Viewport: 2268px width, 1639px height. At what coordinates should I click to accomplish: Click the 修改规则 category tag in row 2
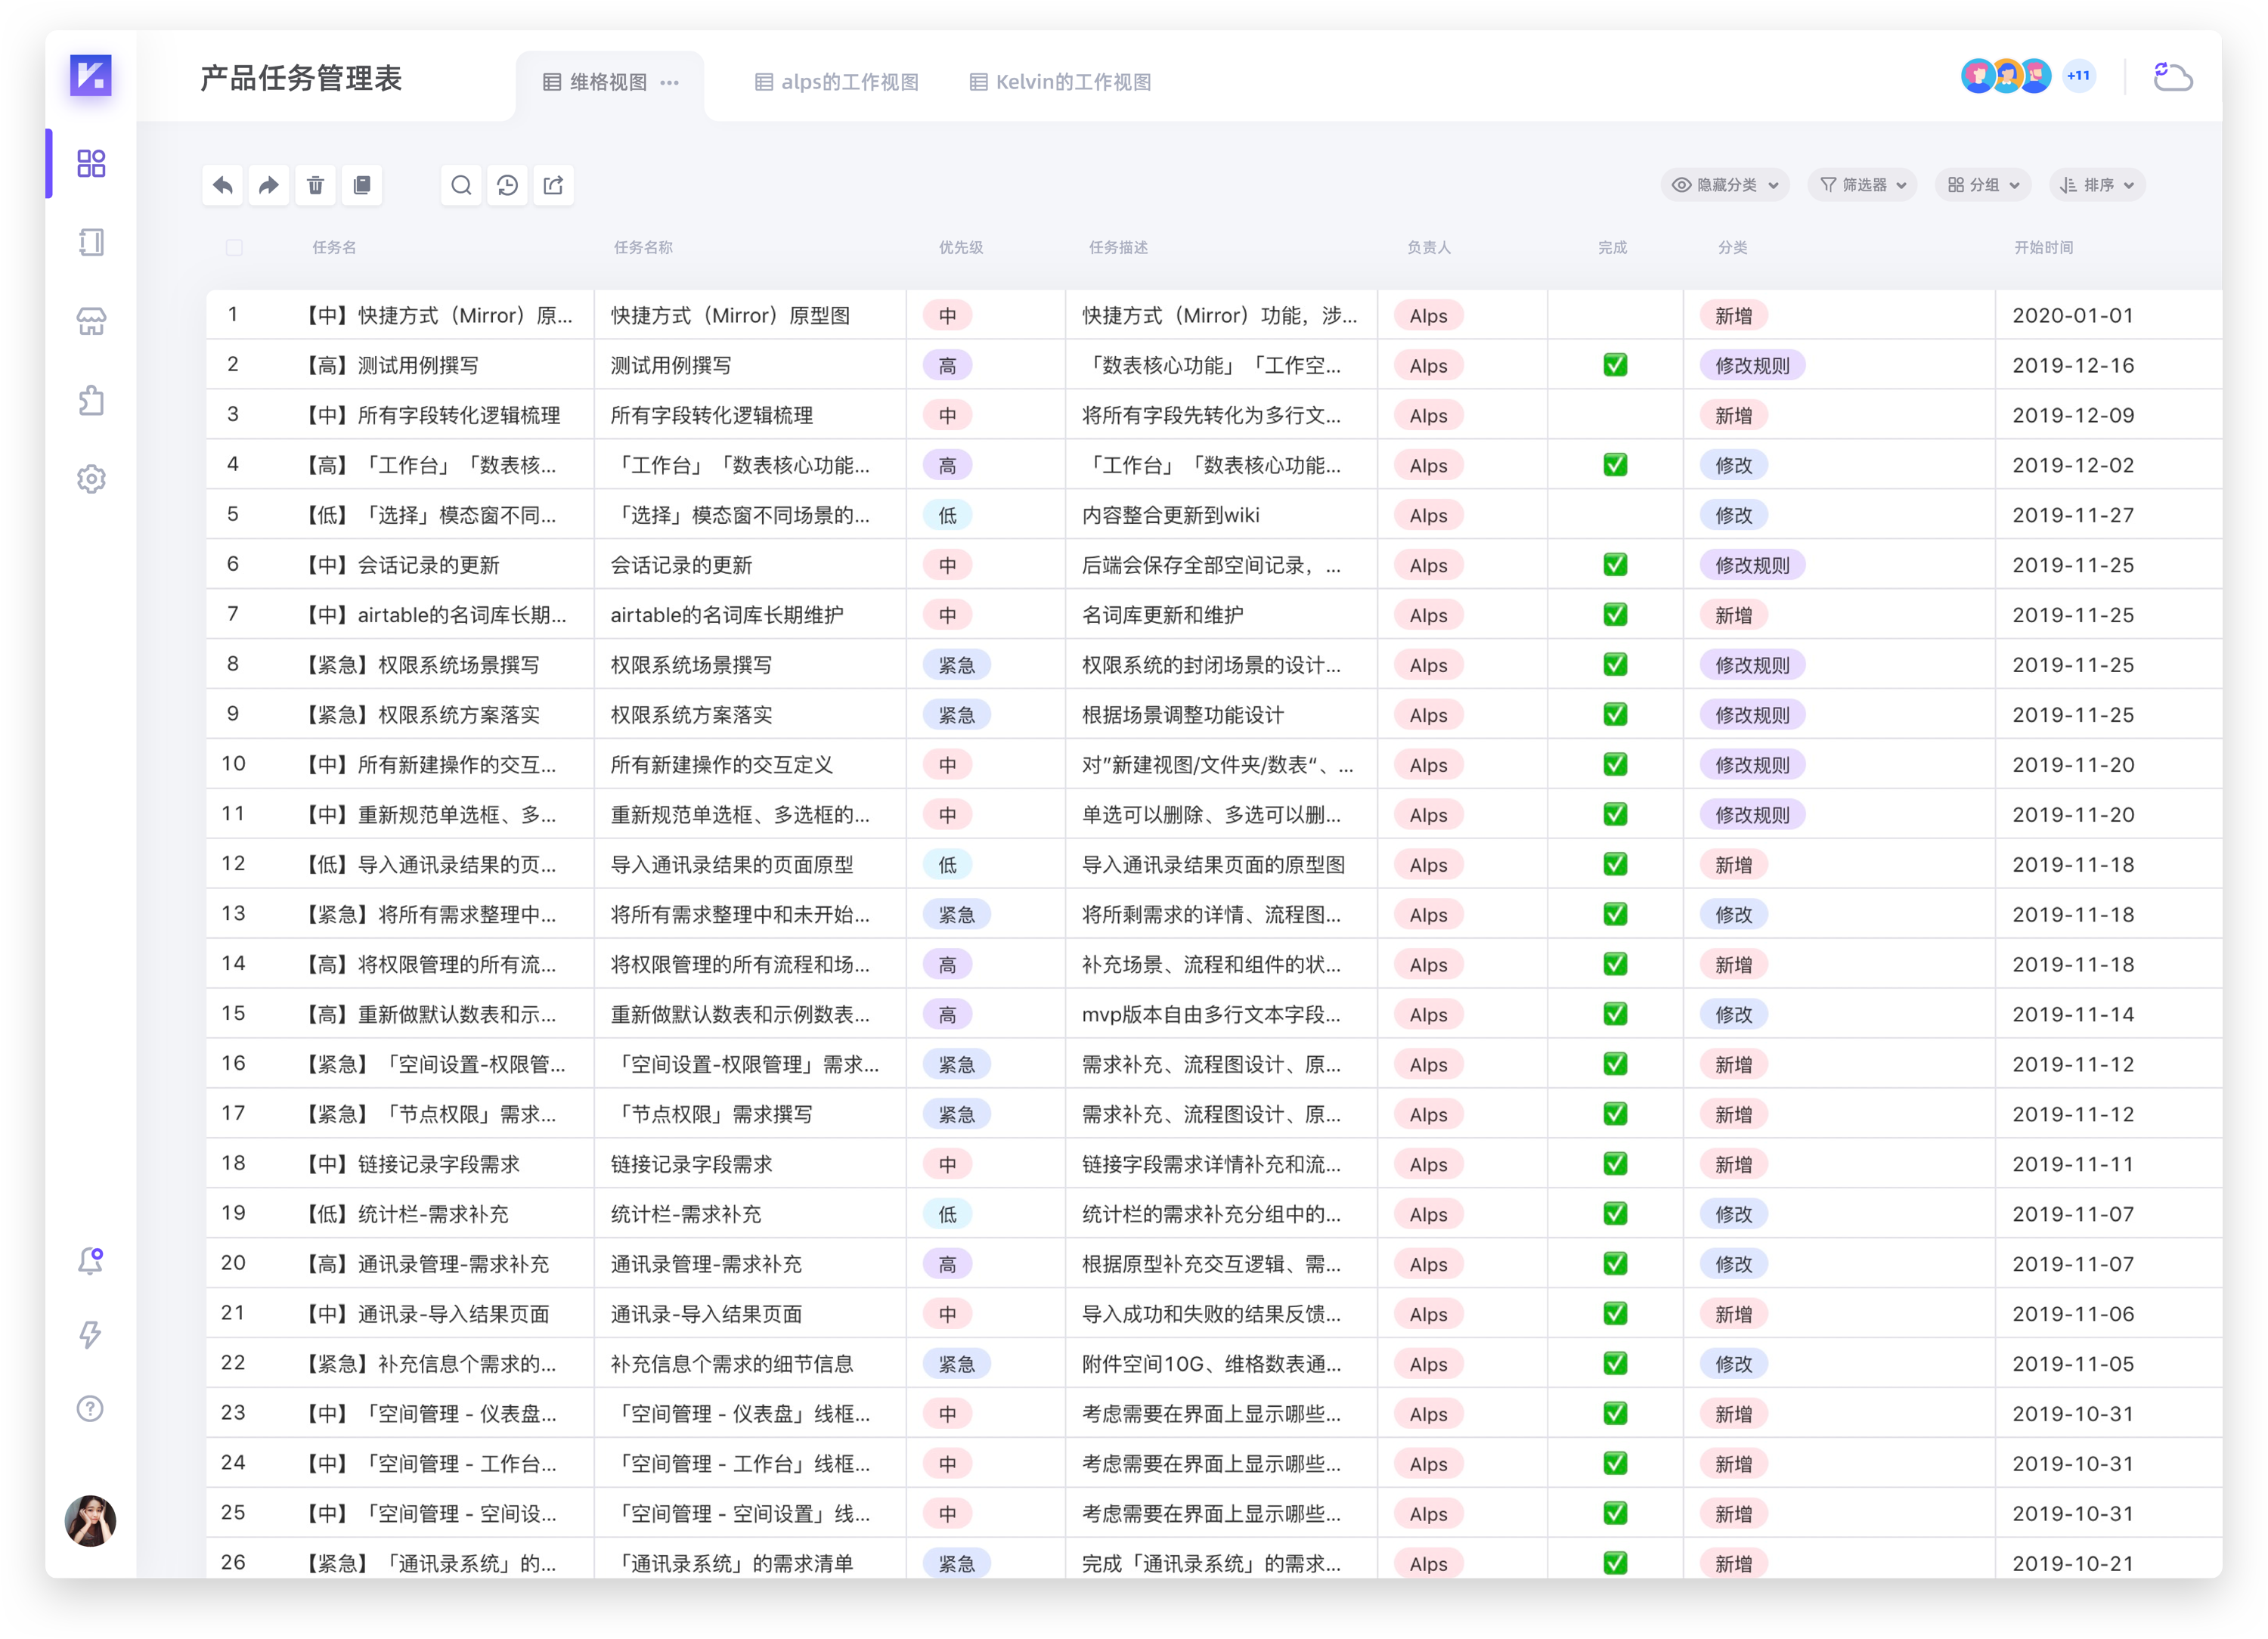(x=1753, y=366)
